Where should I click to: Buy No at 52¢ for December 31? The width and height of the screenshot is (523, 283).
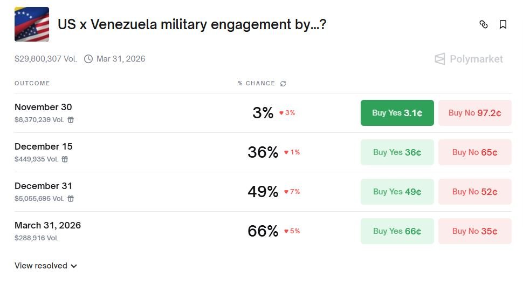[474, 192]
